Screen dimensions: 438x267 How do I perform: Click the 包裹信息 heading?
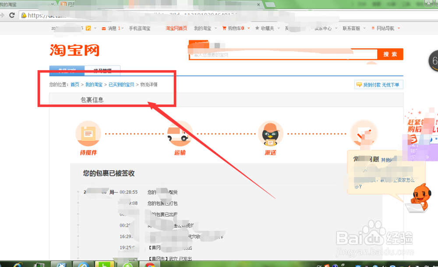(x=92, y=100)
